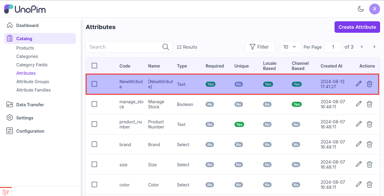Toggle dark mode with moon icon
This screenshot has height=196, width=384.
click(x=361, y=9)
